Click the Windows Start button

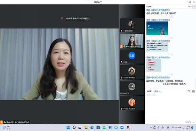click(x=68, y=128)
